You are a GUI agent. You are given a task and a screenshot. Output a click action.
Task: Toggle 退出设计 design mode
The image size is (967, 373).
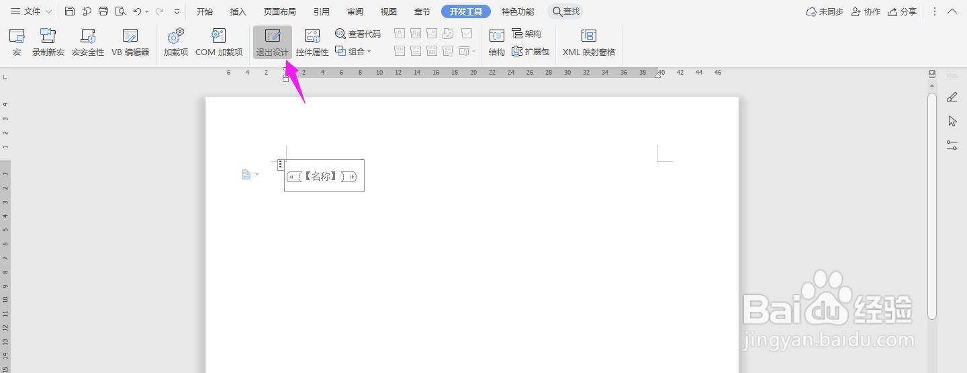point(273,42)
